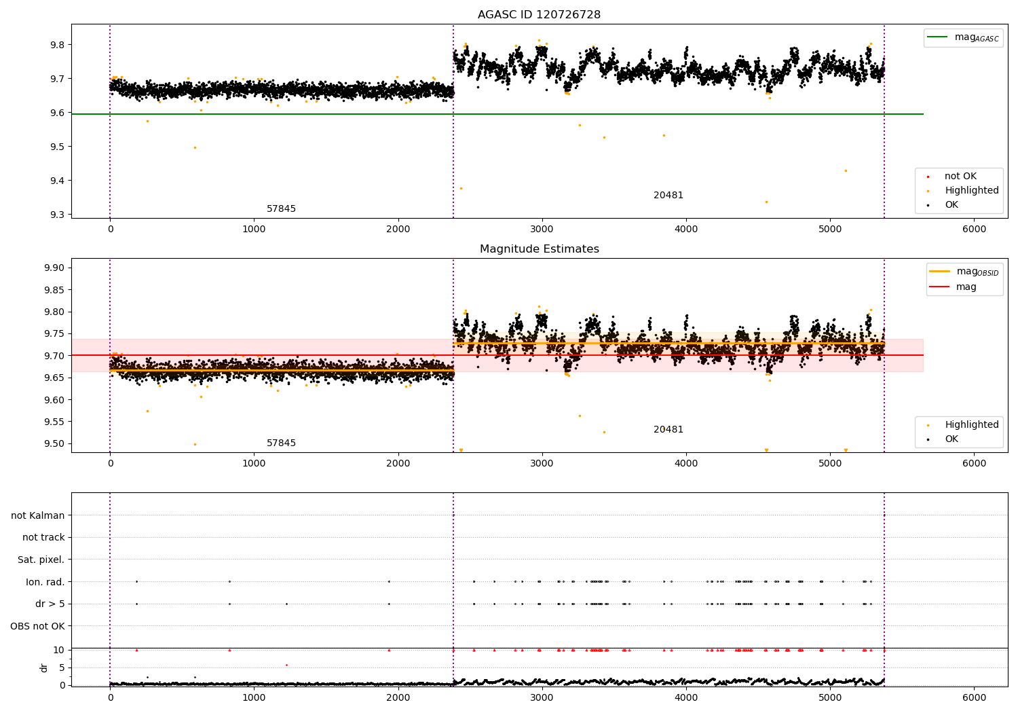Click the 'not Kalman' row label

tap(38, 515)
